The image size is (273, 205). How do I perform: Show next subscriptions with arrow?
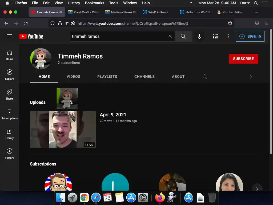[257, 189]
